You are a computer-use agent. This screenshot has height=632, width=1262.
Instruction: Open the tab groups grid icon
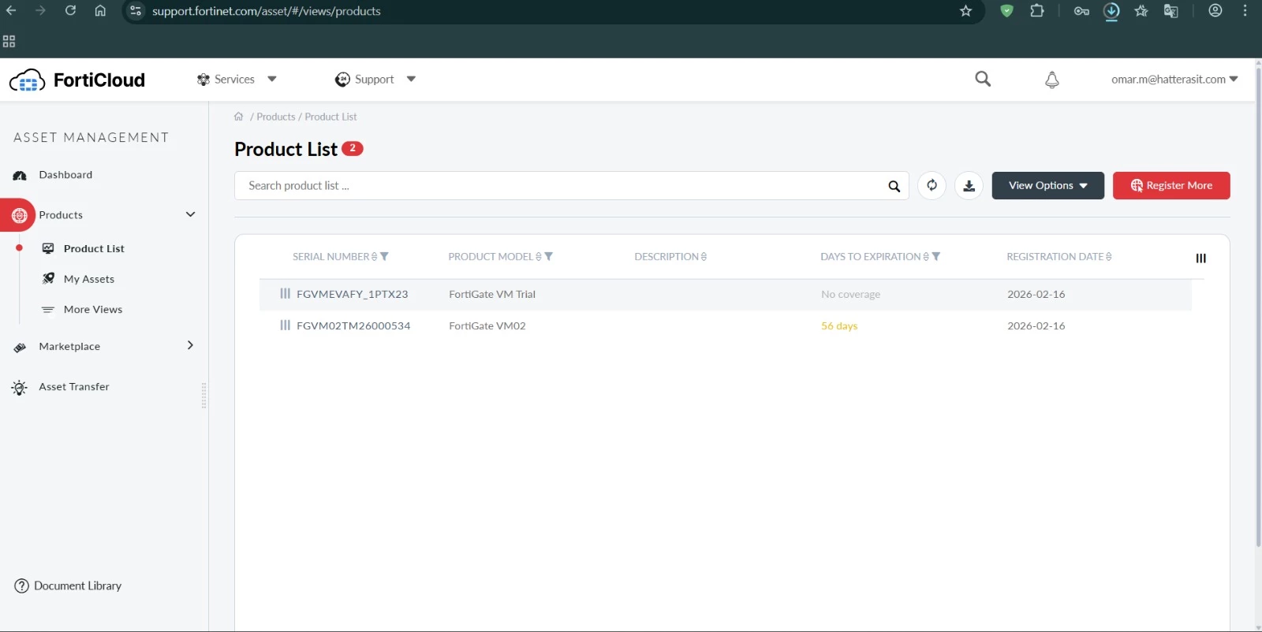(x=9, y=41)
